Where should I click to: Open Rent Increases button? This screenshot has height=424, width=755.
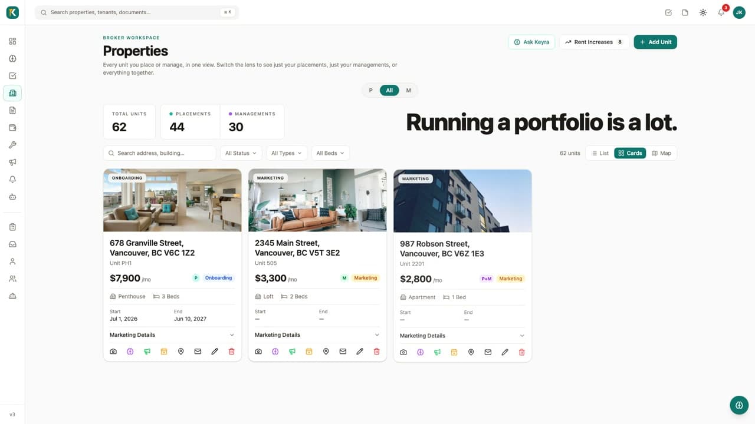point(594,42)
